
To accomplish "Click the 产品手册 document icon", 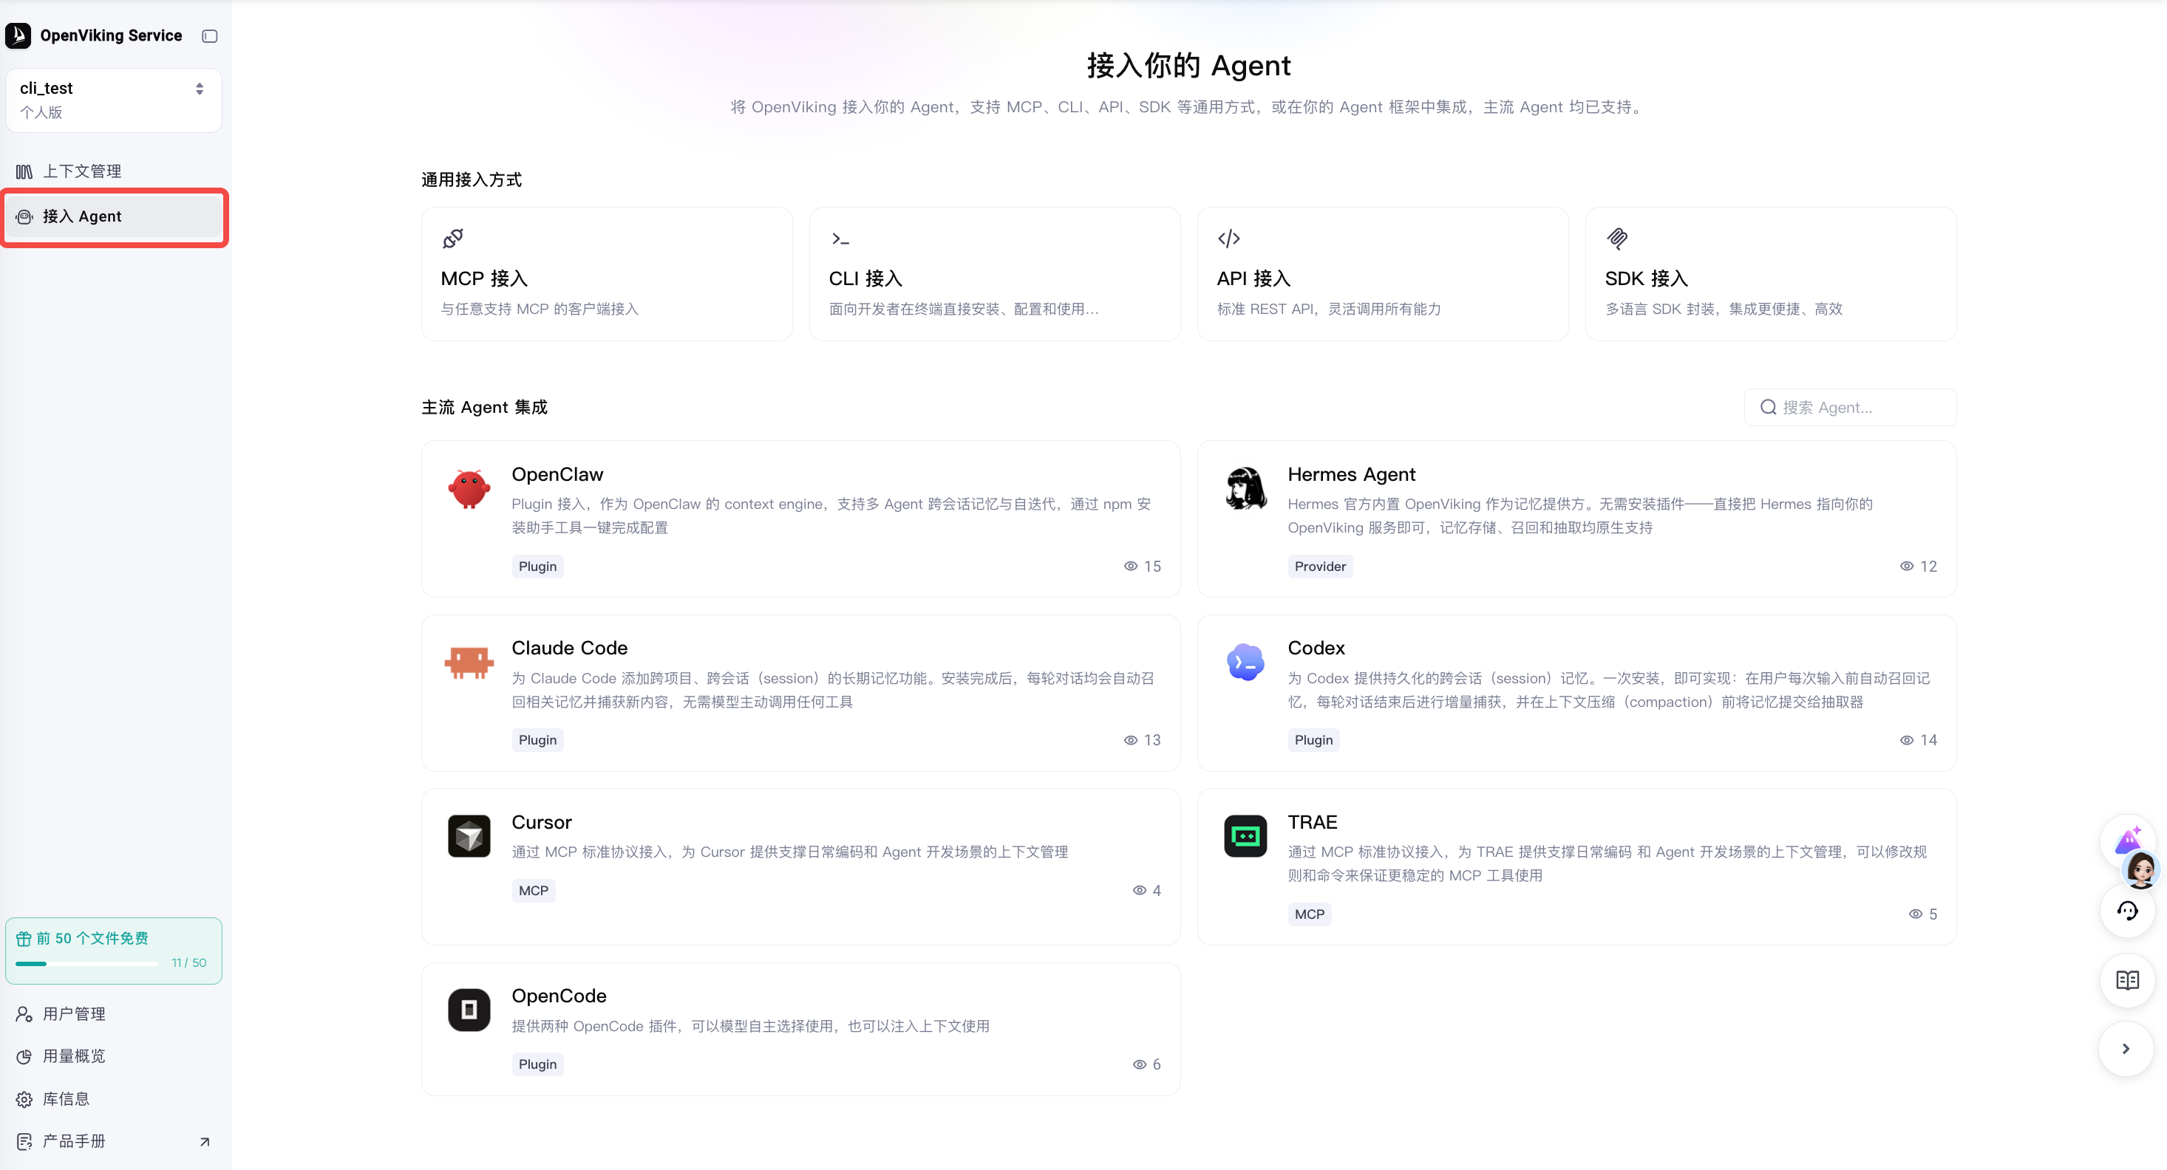I will point(24,1141).
